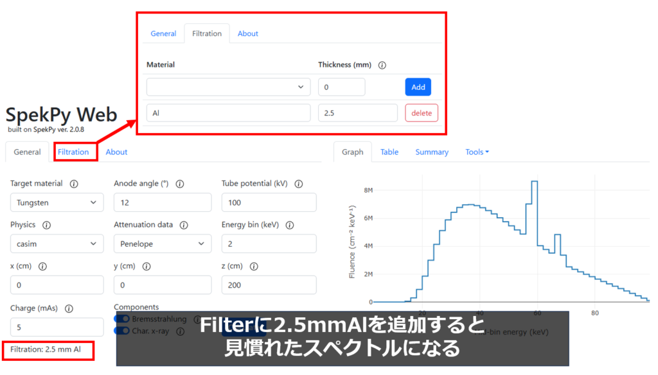Viewport: 658px width, 375px height.
Task: Click info icon next to Charge (mAs)
Action: [69, 309]
